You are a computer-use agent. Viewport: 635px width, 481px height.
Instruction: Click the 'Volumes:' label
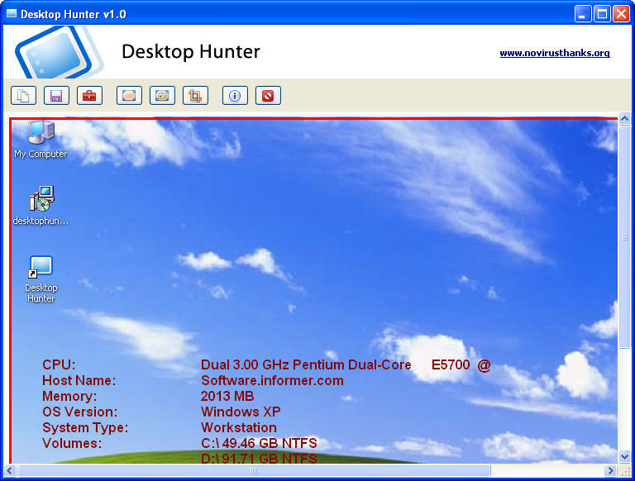[x=72, y=443]
